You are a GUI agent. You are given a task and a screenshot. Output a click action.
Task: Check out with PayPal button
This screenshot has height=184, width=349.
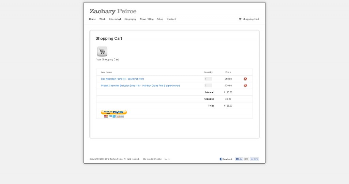tap(114, 114)
